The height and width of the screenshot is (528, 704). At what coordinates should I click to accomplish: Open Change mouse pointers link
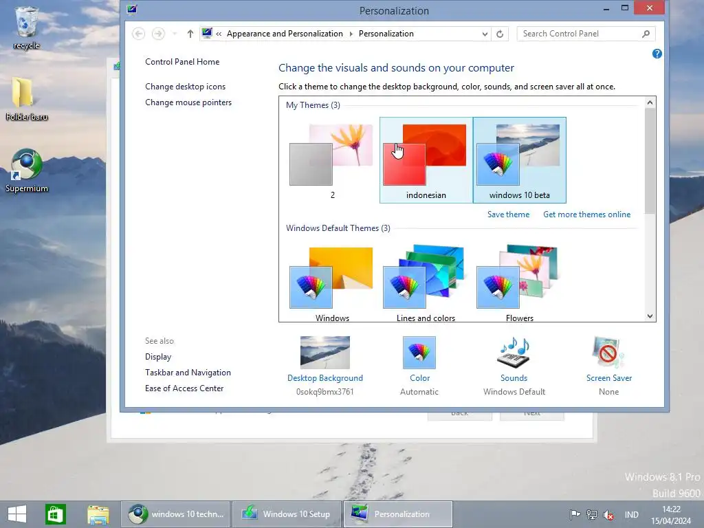click(x=188, y=102)
